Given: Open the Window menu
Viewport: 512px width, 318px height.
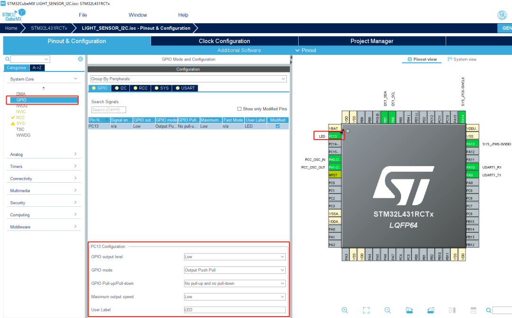Looking at the screenshot, I should tap(138, 15).
